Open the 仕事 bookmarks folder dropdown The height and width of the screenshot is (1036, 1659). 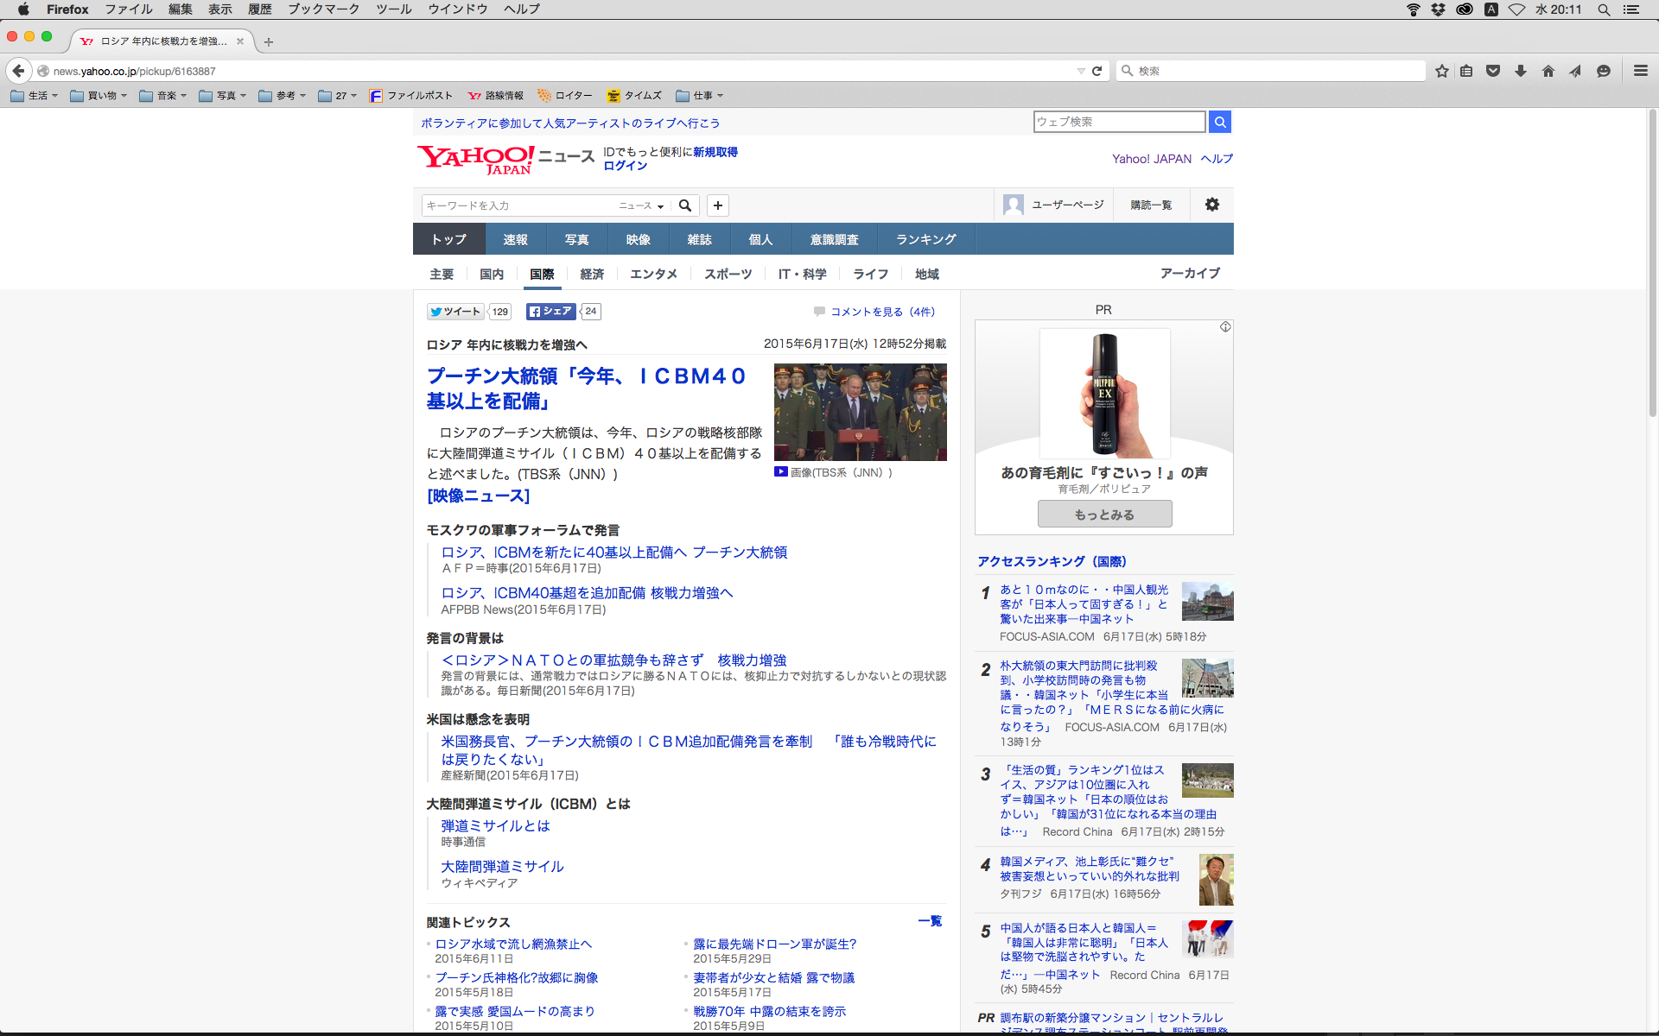(x=700, y=96)
